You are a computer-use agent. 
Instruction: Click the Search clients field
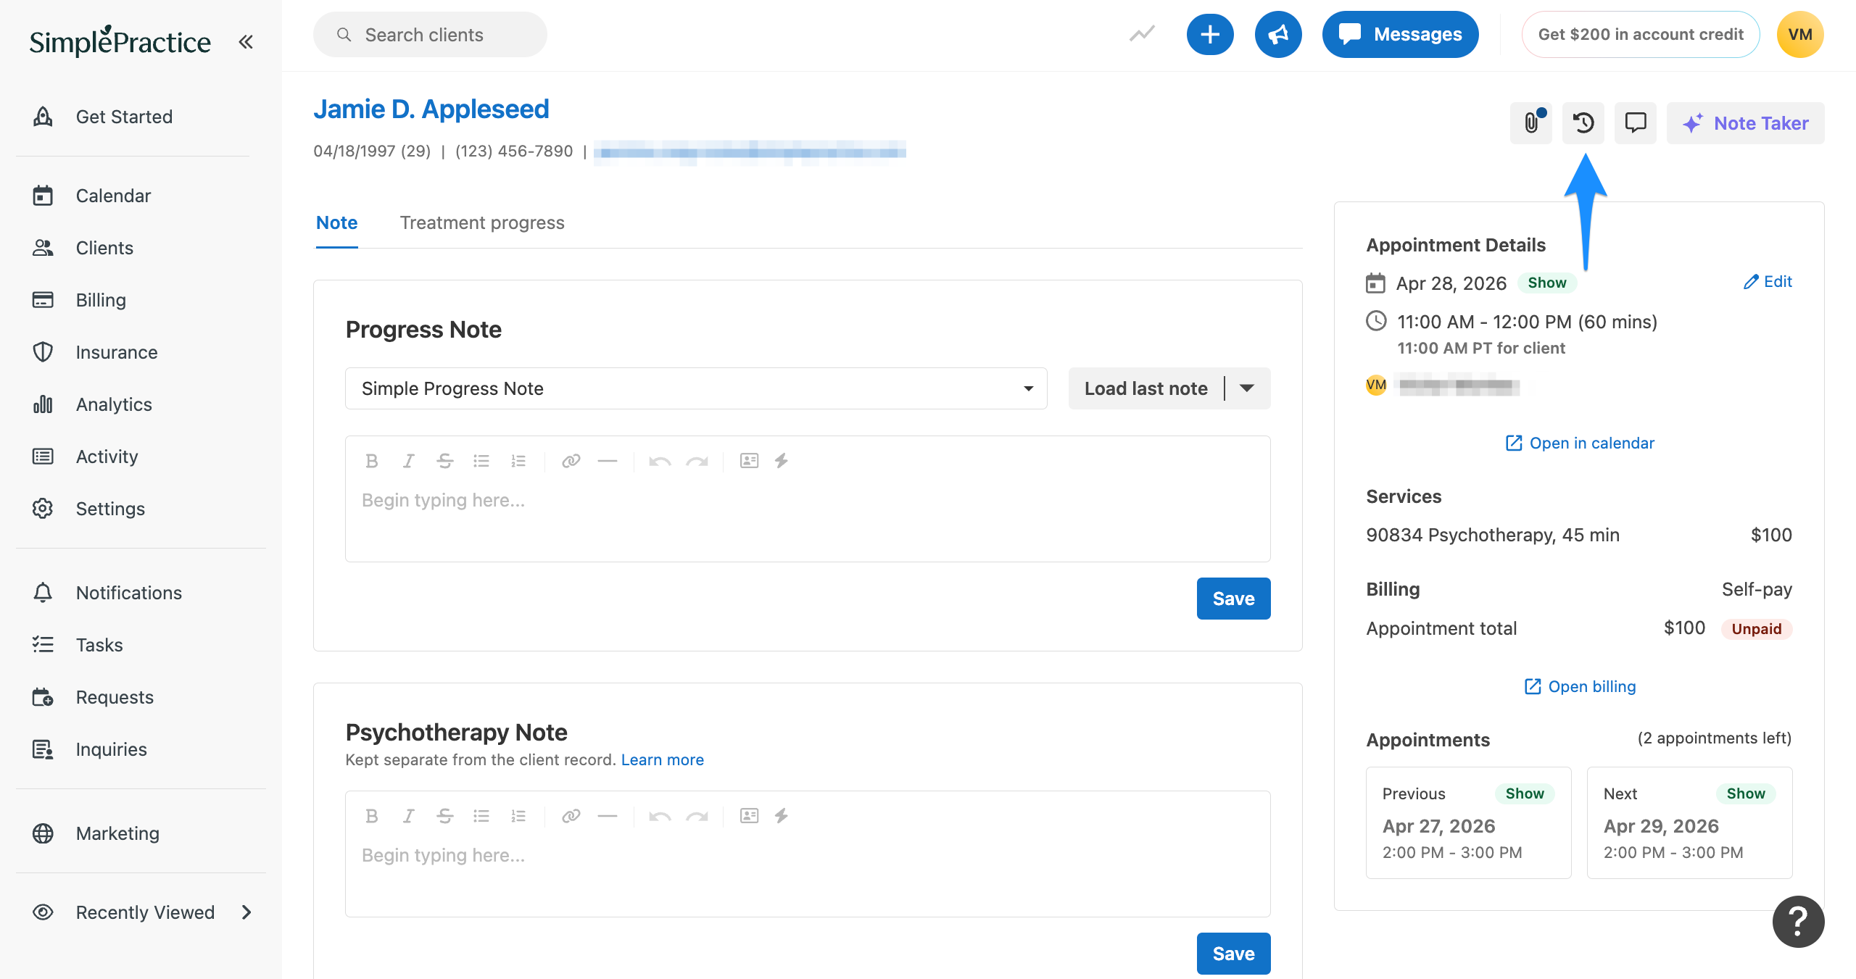(430, 35)
